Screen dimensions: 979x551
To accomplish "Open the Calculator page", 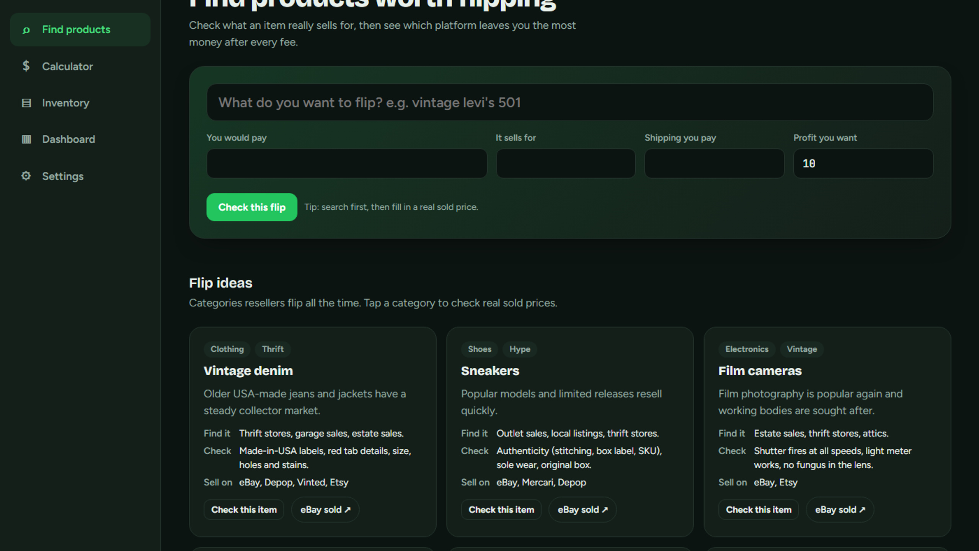I will 80,66.
